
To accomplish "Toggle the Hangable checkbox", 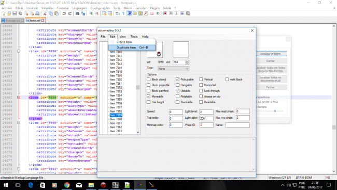I will coord(177,85).
